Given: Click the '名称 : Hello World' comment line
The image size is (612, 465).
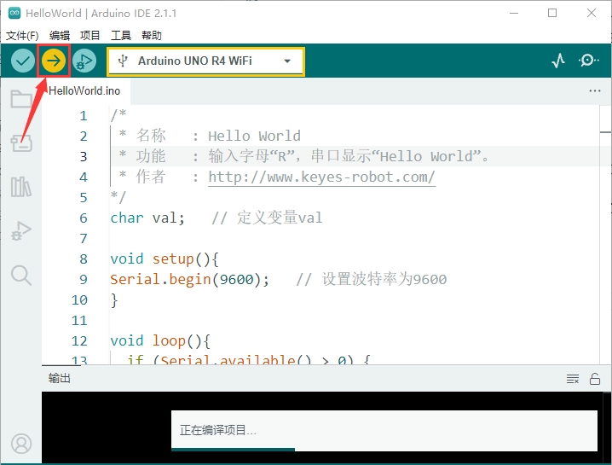Looking at the screenshot, I should pyautogui.click(x=210, y=136).
